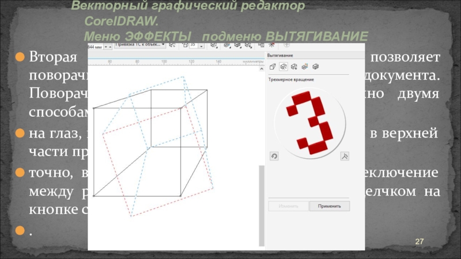Open the extrusion bevel tab icon

315,67
